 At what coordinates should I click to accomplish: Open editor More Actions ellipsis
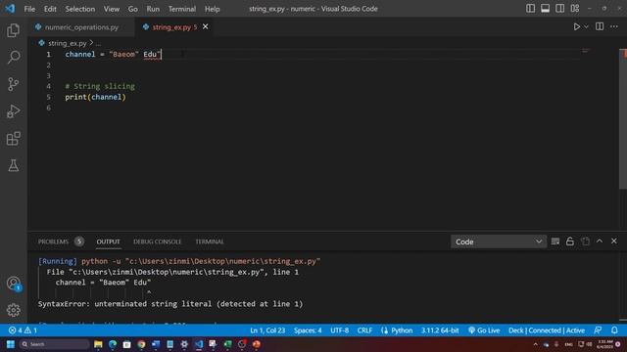tap(614, 26)
